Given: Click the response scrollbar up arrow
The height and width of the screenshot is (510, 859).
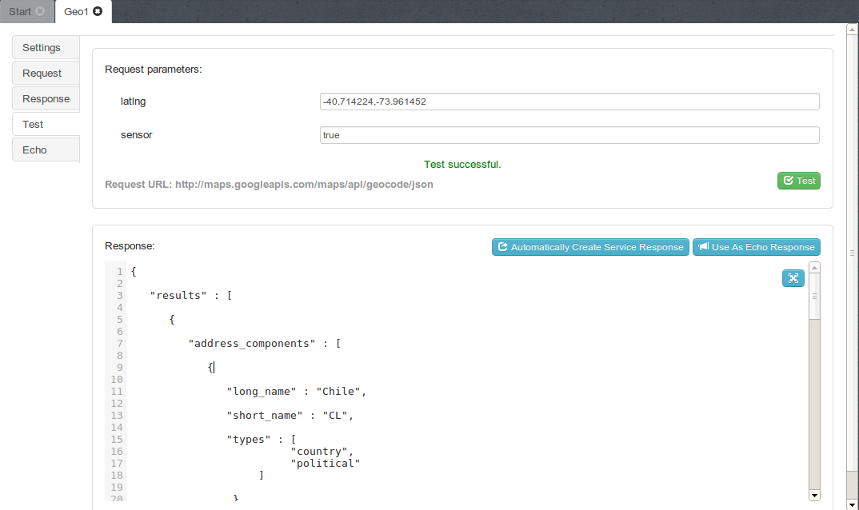Looking at the screenshot, I should [814, 267].
